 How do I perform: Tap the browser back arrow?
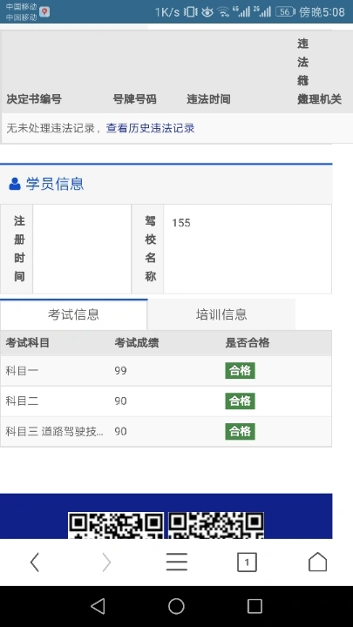tap(35, 563)
